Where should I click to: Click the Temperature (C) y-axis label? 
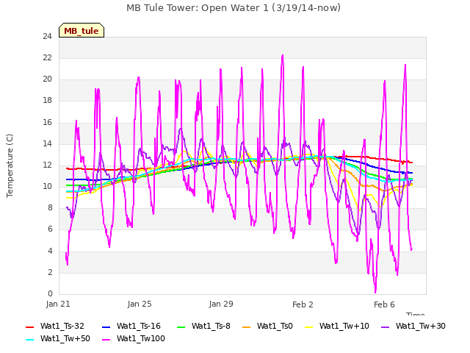10,165
